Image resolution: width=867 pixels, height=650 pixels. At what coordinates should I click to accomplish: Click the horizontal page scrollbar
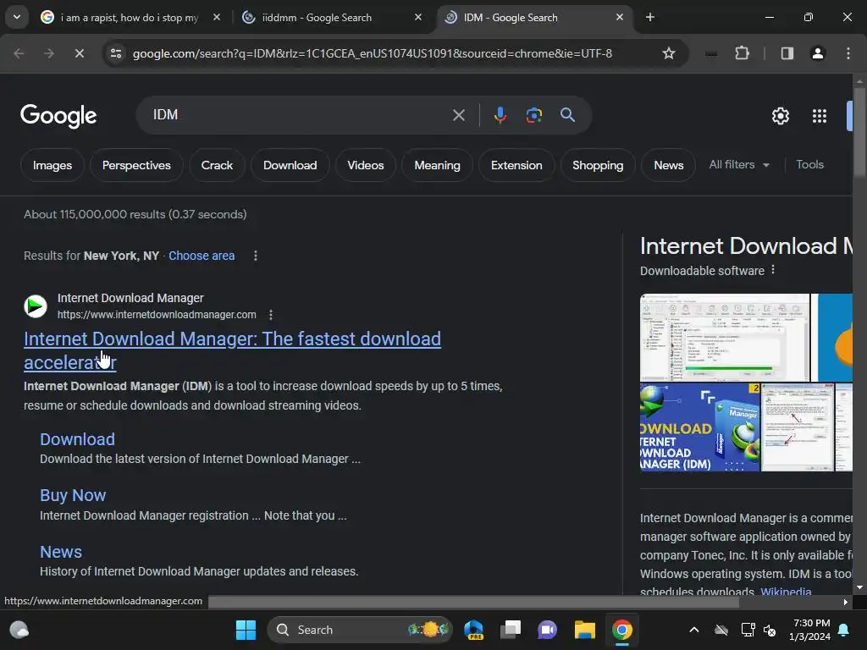(x=474, y=602)
